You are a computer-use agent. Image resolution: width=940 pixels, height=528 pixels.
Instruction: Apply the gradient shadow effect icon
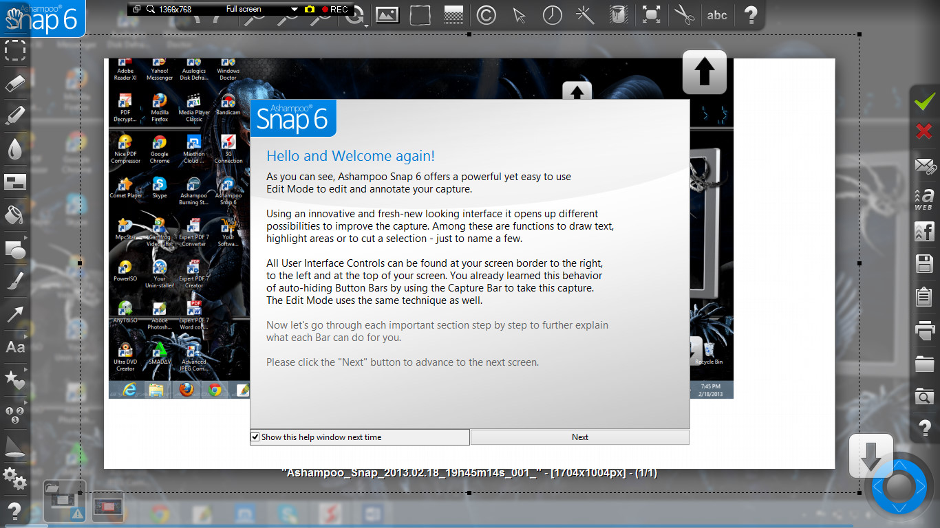point(453,14)
